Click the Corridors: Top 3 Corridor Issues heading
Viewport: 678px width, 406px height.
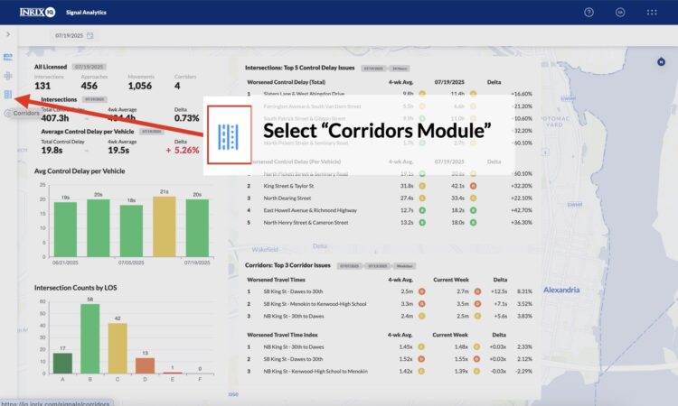pos(287,265)
